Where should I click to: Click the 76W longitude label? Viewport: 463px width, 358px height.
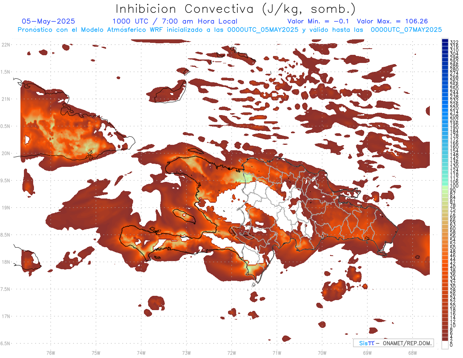click(51, 353)
